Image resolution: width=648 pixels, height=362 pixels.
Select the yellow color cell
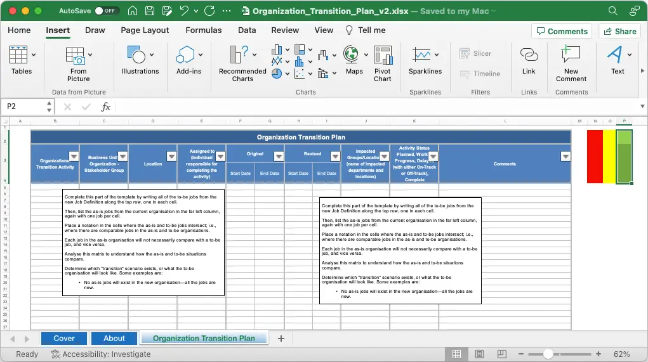(x=609, y=157)
